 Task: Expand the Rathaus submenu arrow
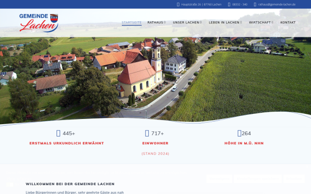click(165, 22)
